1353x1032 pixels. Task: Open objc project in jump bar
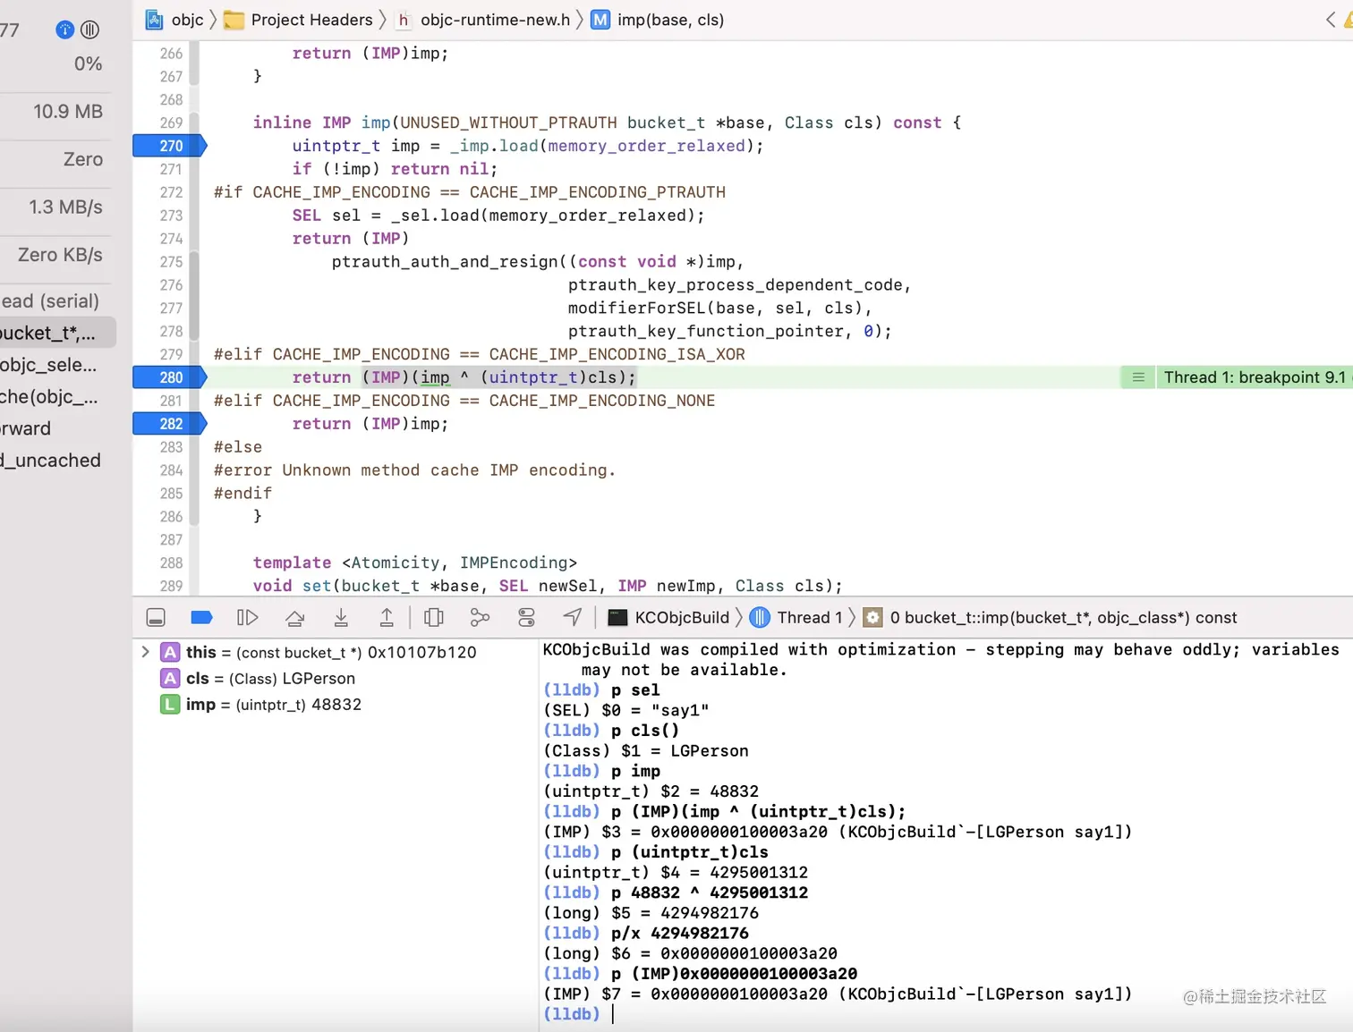[x=175, y=20]
